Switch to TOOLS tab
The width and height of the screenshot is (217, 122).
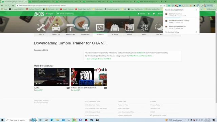coord(41,35)
